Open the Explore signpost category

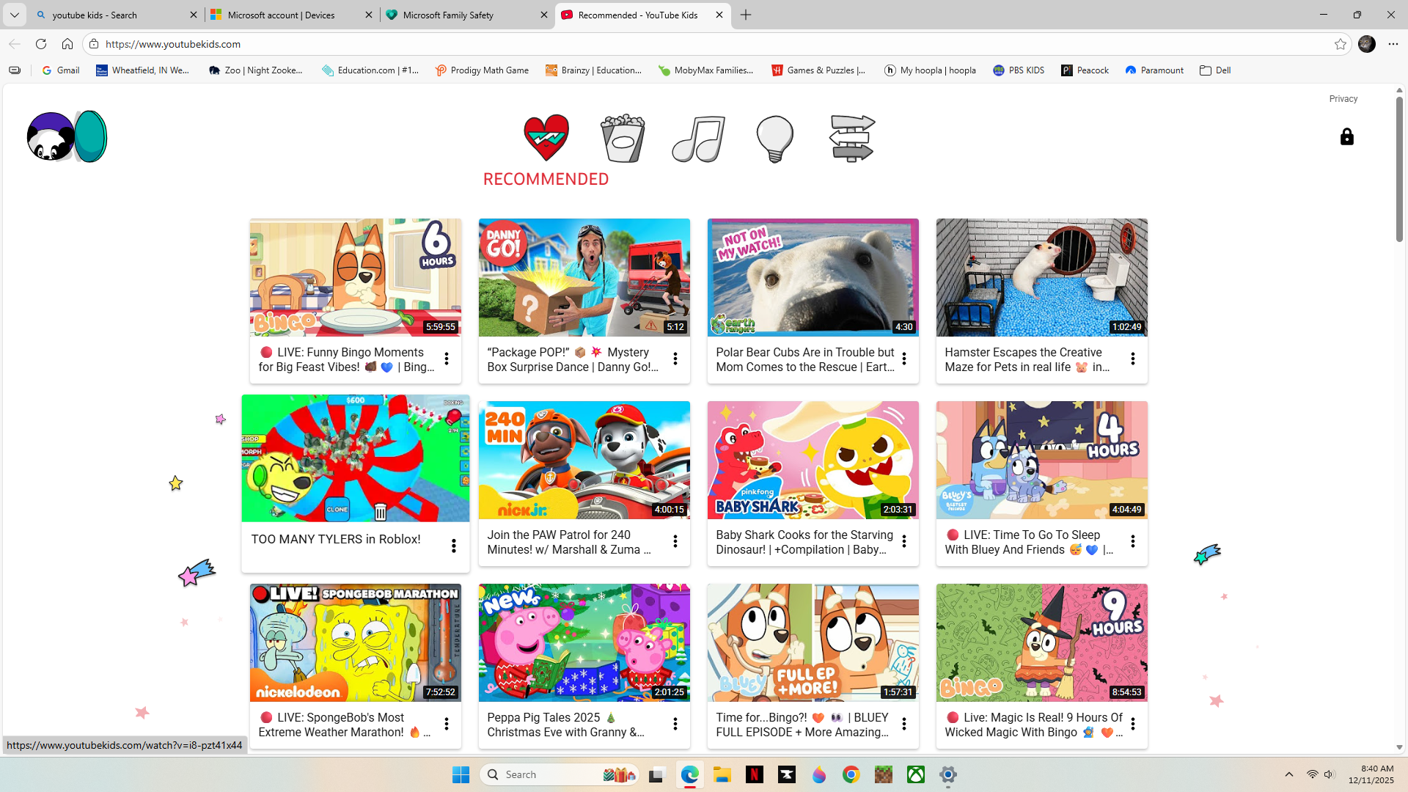[x=851, y=138]
